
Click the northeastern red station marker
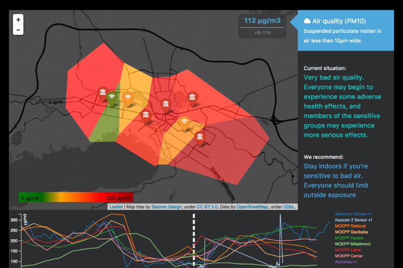(192, 98)
